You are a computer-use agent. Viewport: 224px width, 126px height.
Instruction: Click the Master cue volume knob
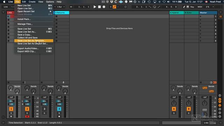pyautogui.click(x=204, y=114)
